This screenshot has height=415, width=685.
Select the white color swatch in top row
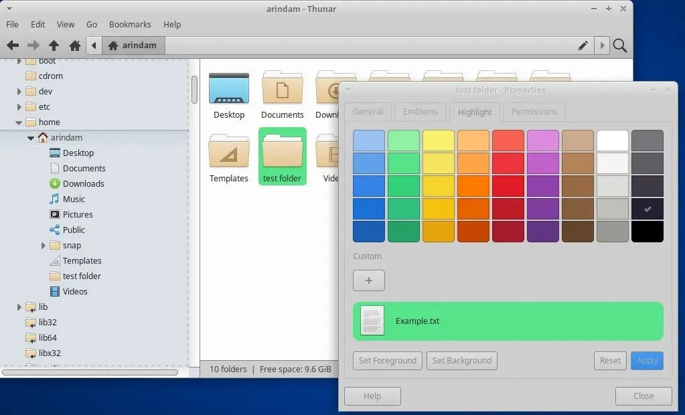pos(612,141)
